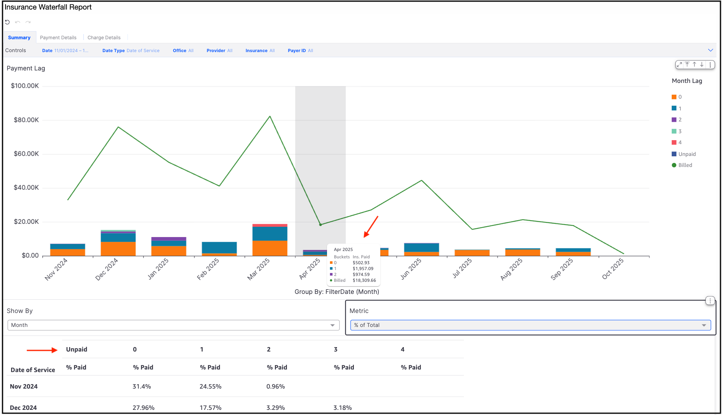Open the Metric control three-dot menu
722x415 pixels.
710,301
